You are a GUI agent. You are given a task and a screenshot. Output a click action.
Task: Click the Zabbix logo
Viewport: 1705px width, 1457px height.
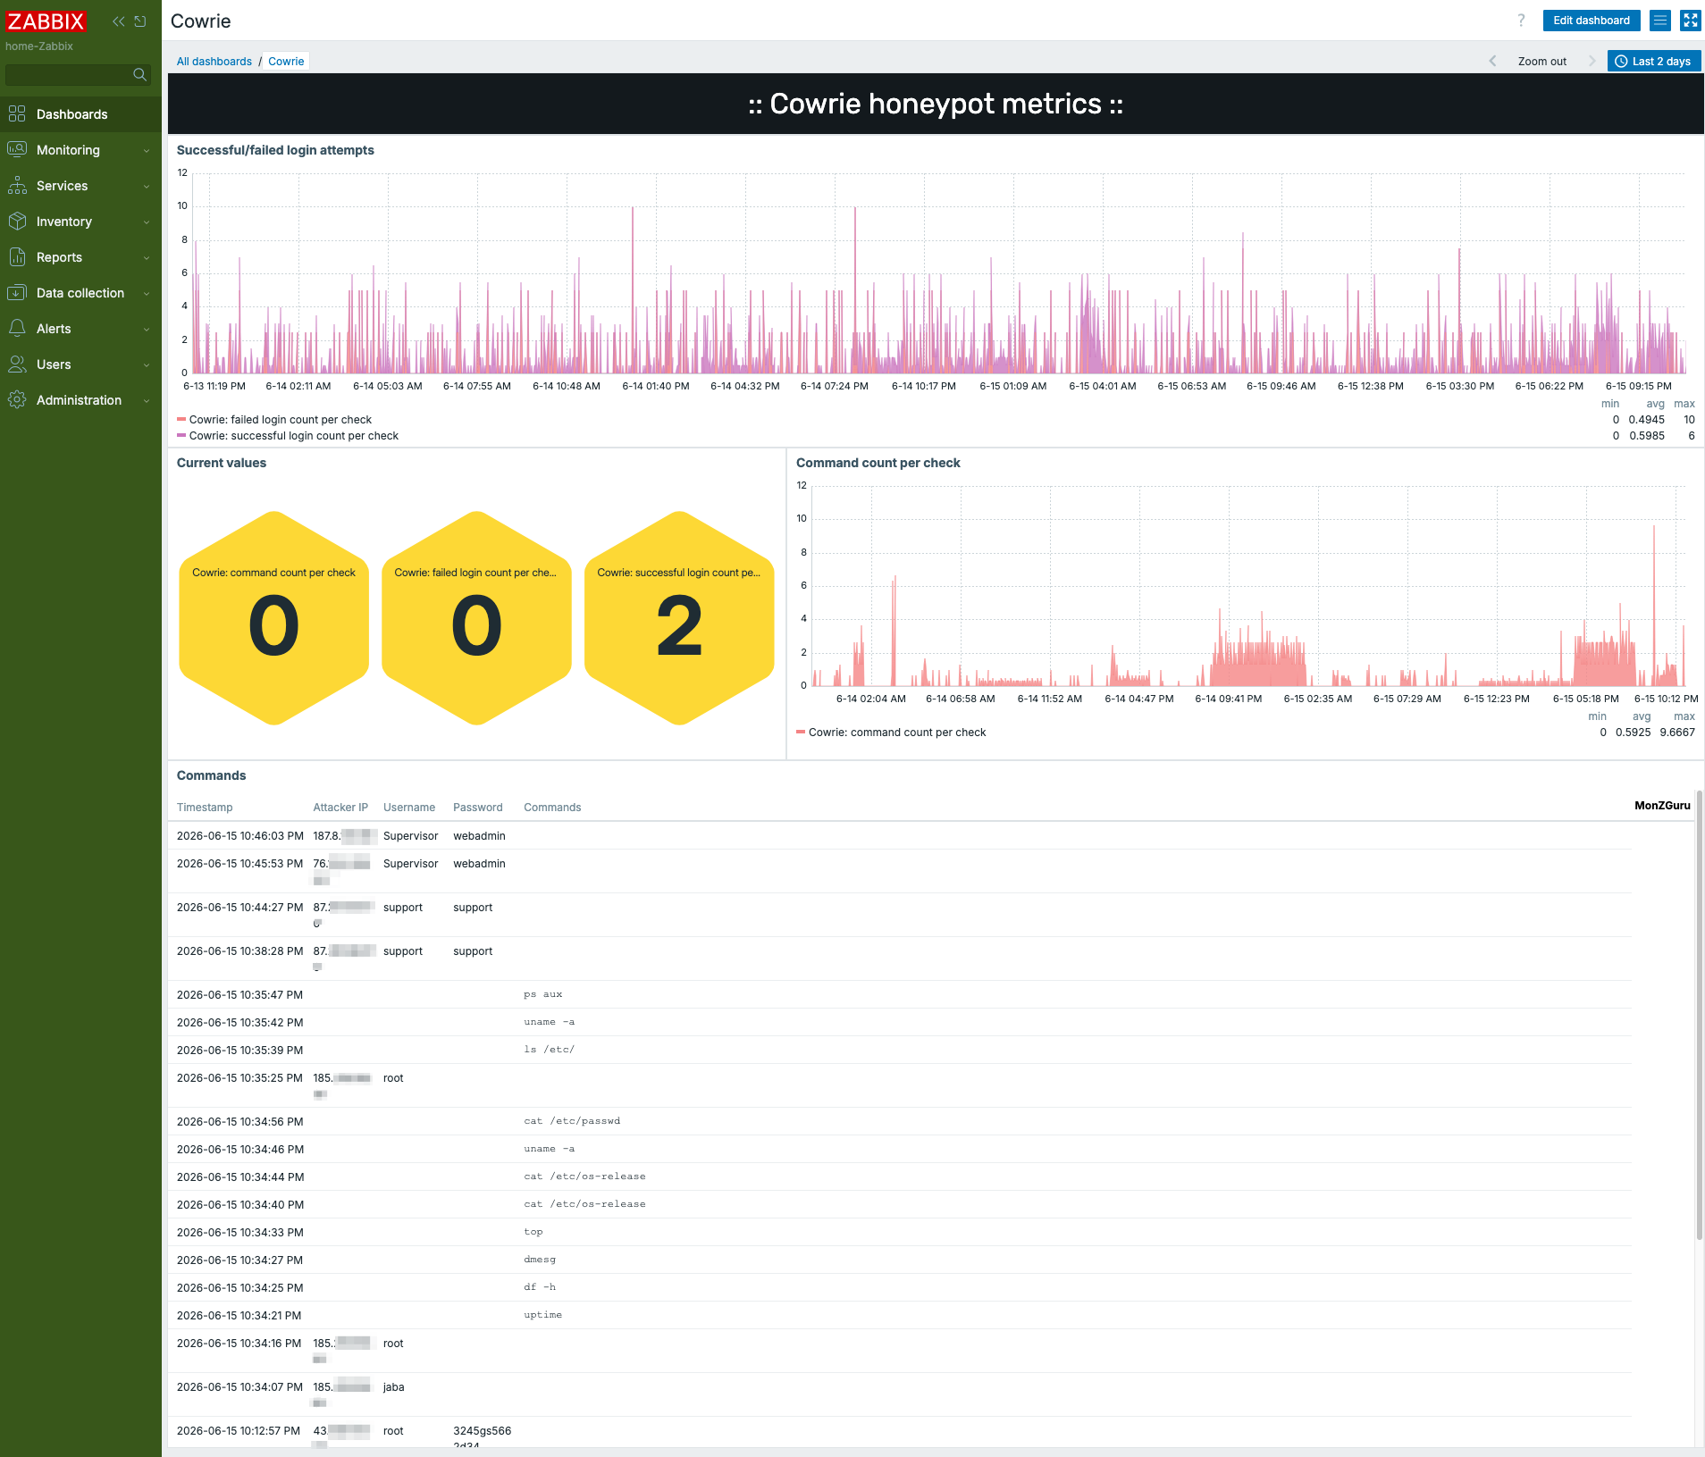[46, 21]
